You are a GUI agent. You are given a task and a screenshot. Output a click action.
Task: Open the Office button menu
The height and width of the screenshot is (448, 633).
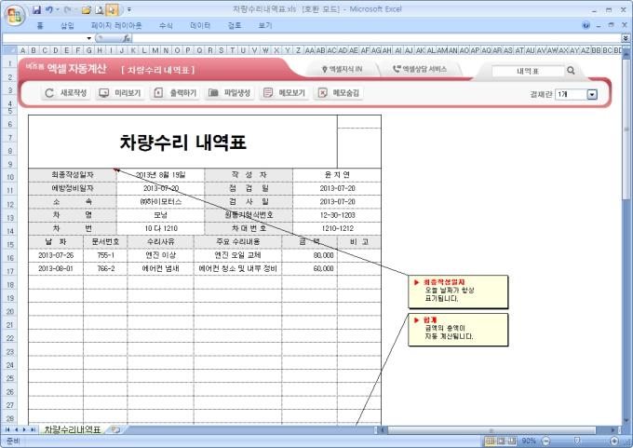15,15
